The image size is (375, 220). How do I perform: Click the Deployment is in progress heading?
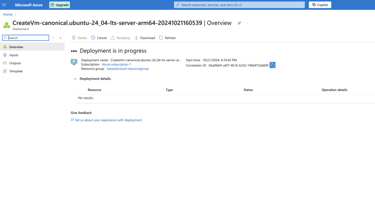(x=113, y=51)
